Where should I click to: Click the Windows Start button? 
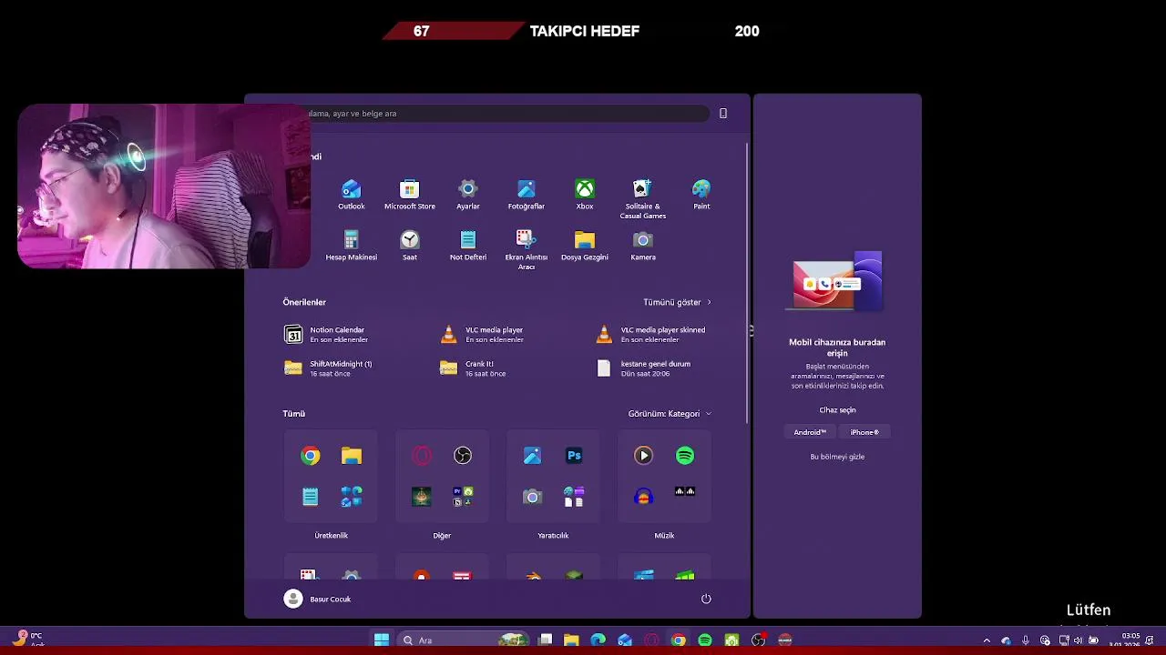click(382, 640)
